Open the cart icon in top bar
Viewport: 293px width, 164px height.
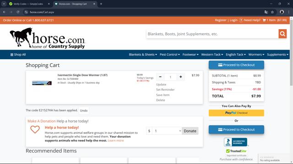coord(264,20)
